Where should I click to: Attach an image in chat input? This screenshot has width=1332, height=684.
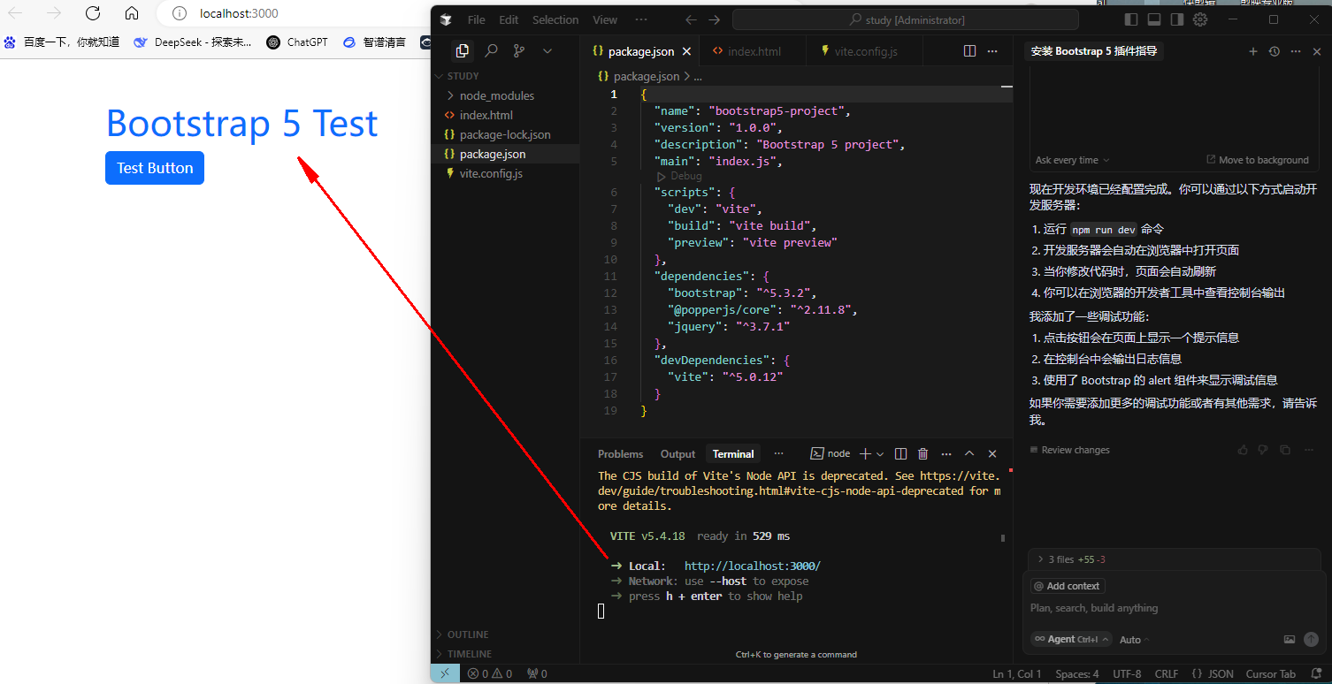pos(1290,640)
